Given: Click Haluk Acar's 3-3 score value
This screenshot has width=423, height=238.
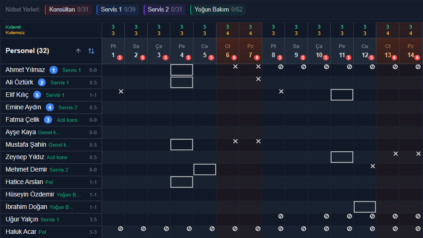Looking at the screenshot, I should pyautogui.click(x=93, y=232).
